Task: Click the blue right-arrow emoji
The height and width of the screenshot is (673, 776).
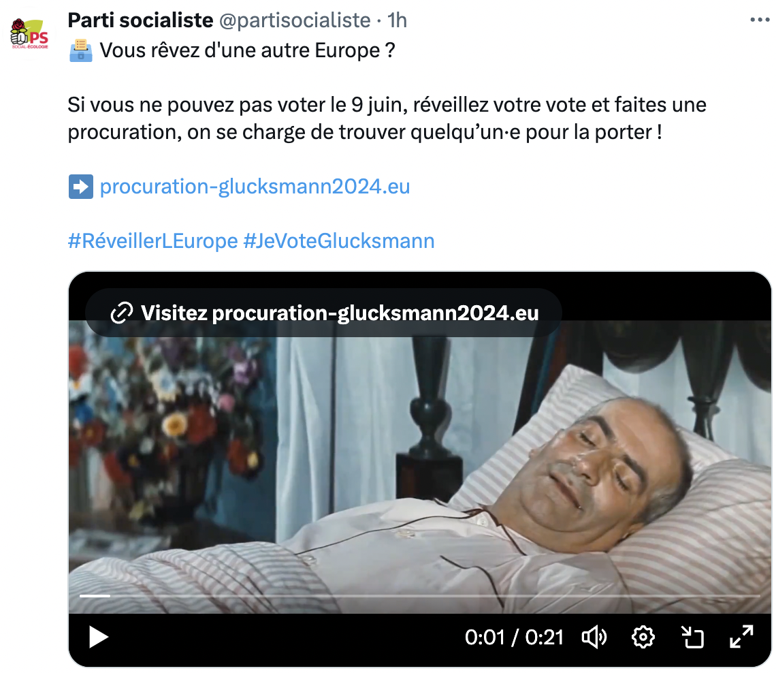Action: (x=81, y=187)
